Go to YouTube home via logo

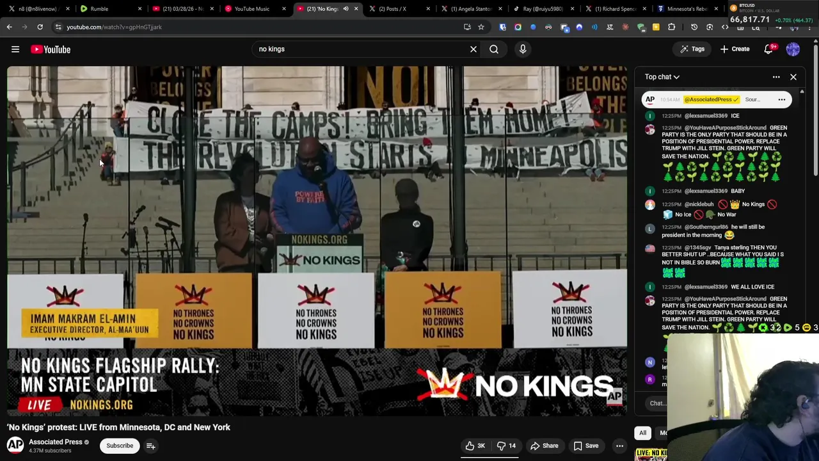[51, 49]
